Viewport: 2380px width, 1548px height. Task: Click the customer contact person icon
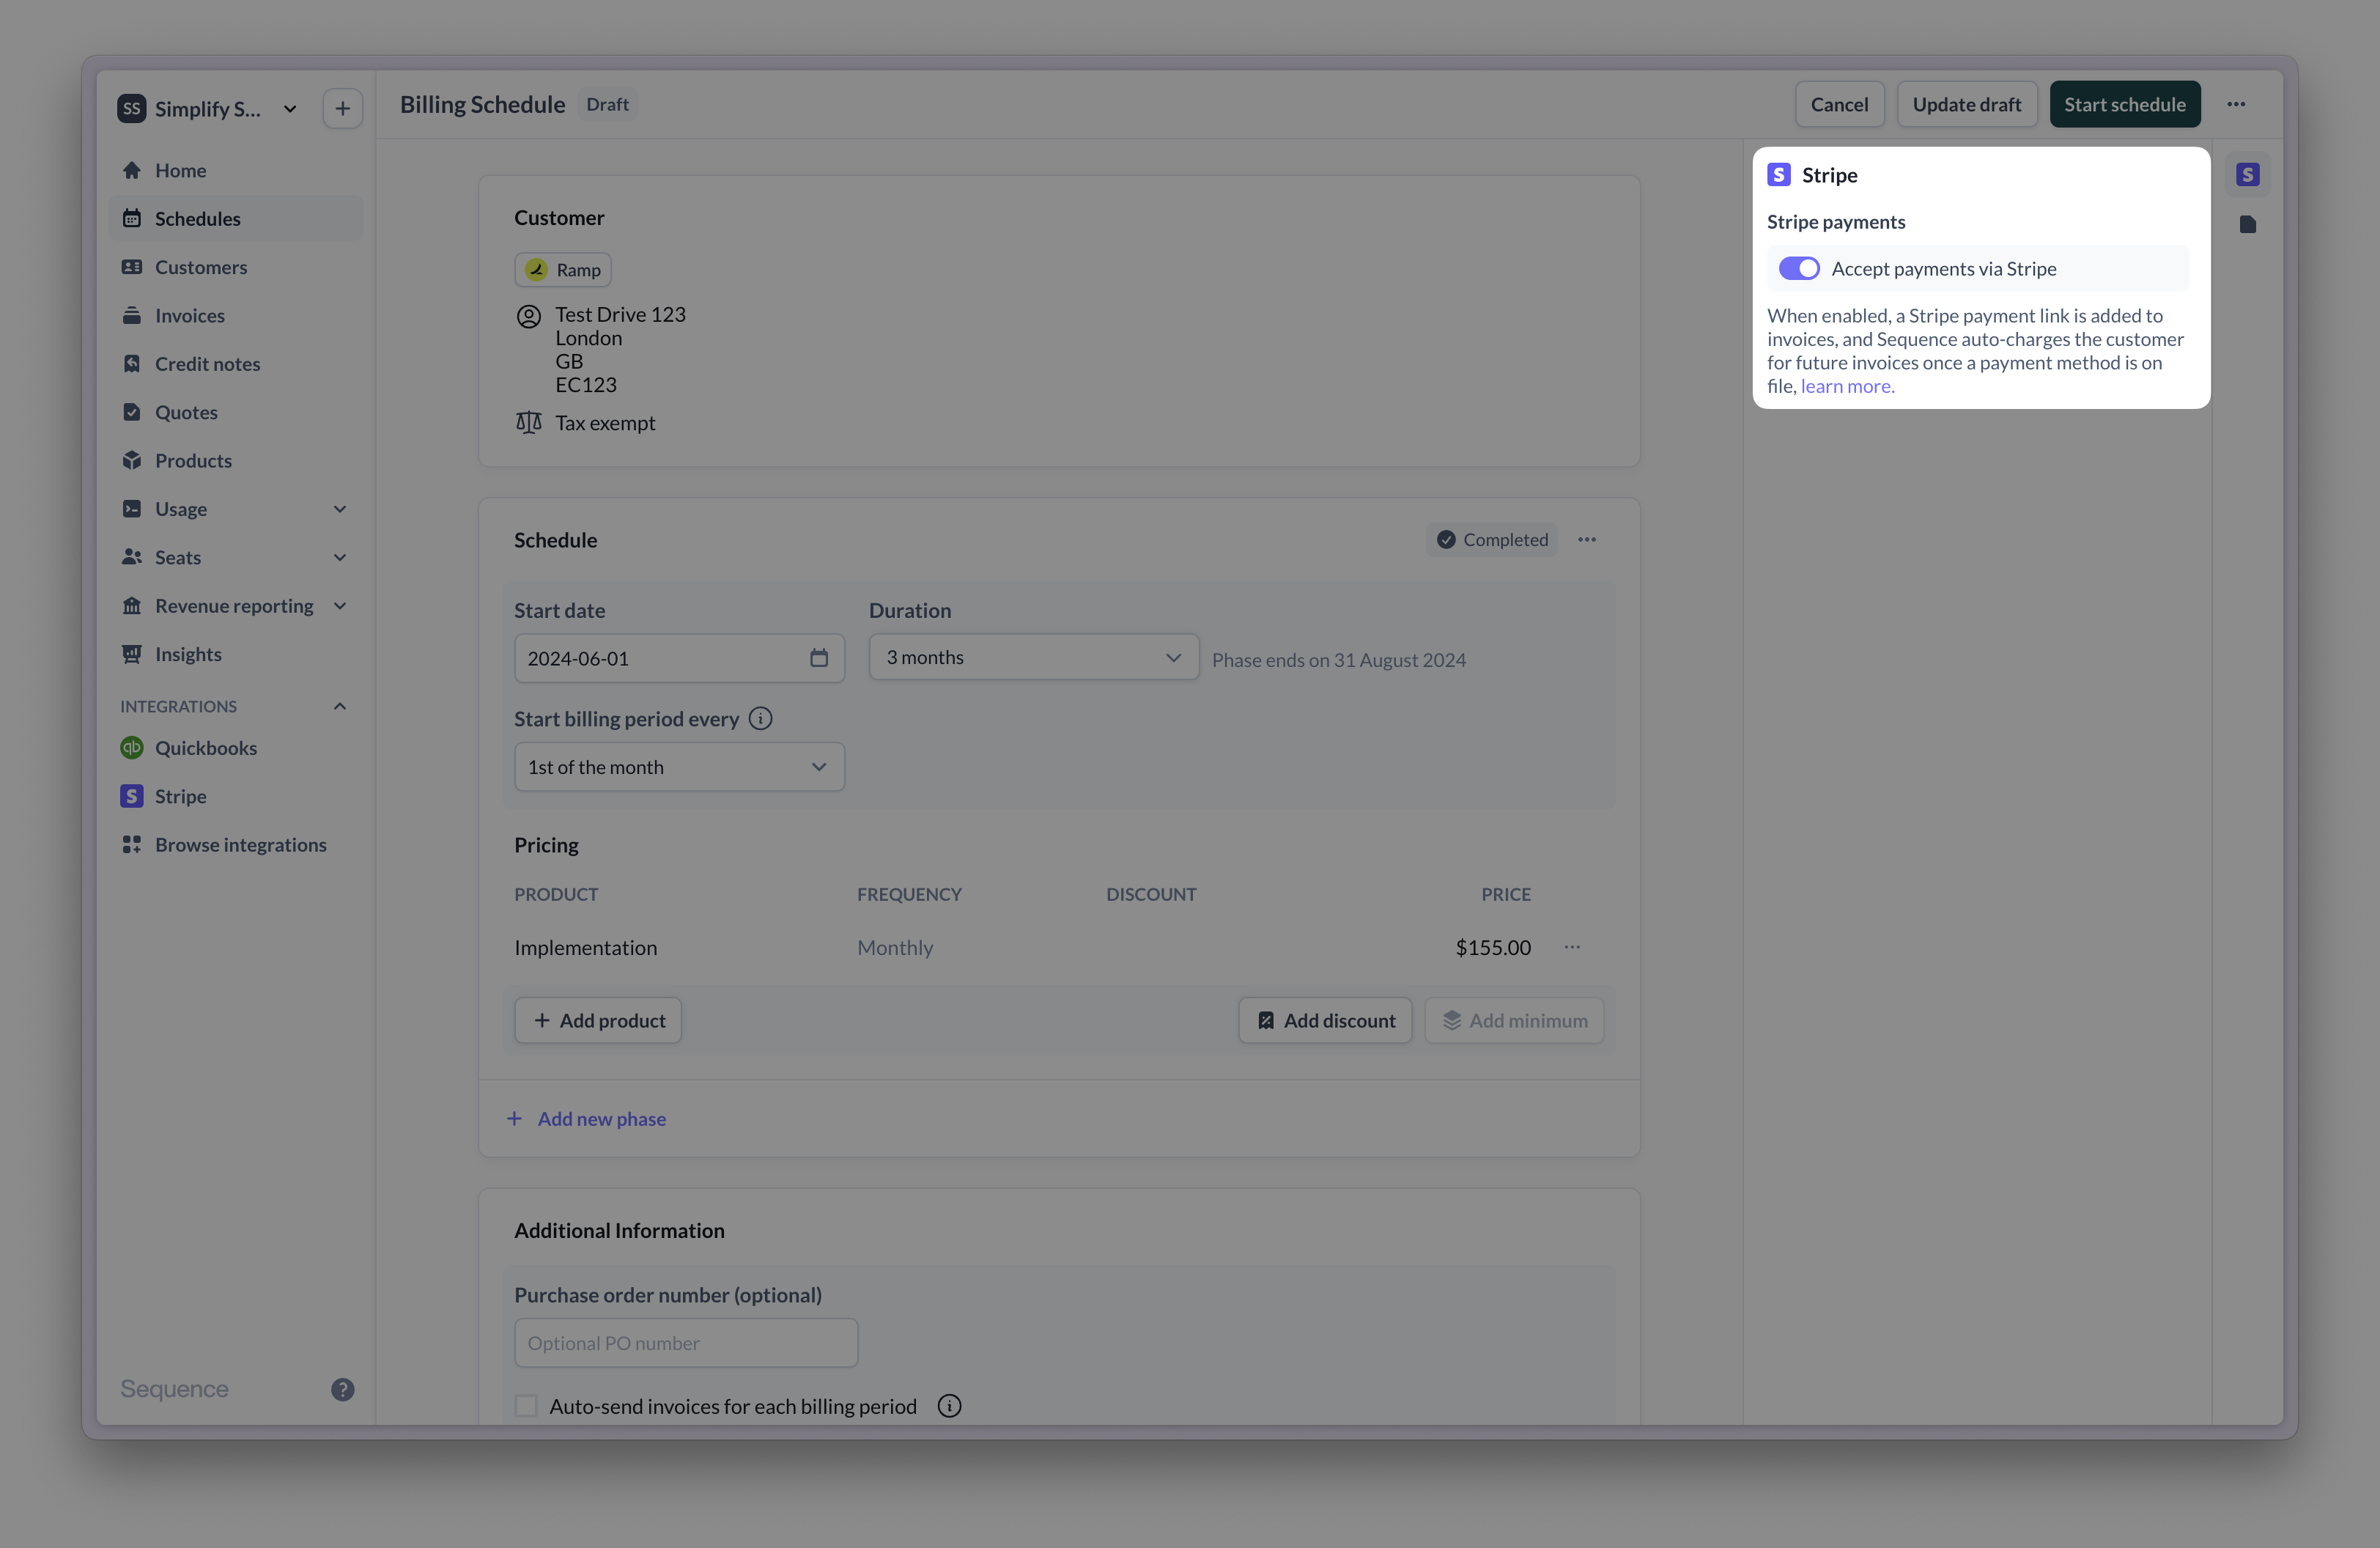pyautogui.click(x=528, y=317)
